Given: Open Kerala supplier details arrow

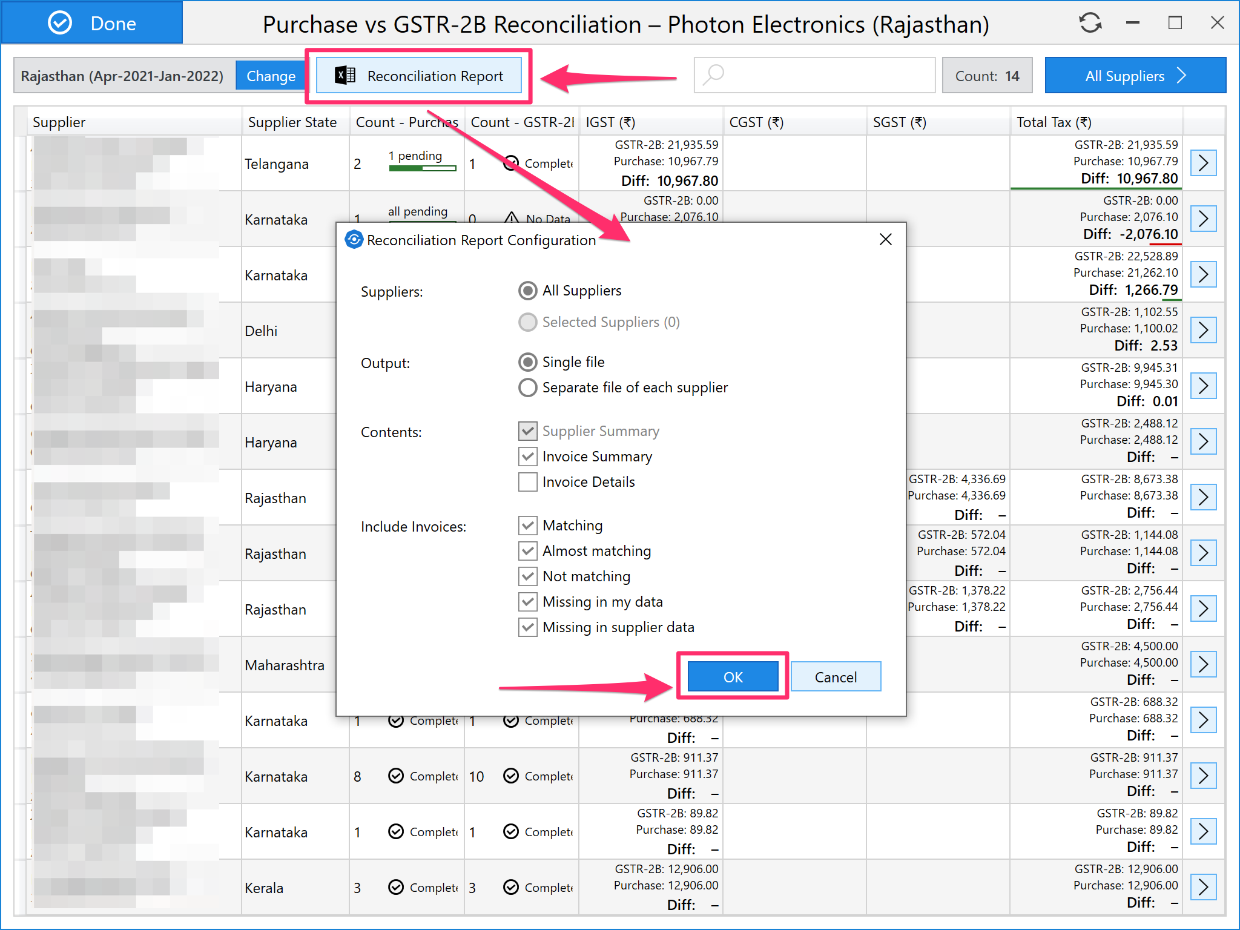Looking at the screenshot, I should pos(1202,887).
